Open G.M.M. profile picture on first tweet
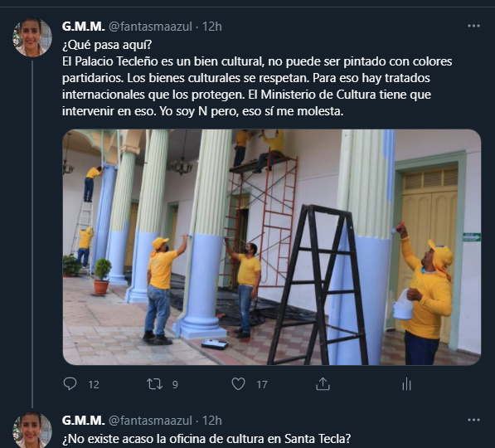The width and height of the screenshot is (495, 448). pos(32,37)
